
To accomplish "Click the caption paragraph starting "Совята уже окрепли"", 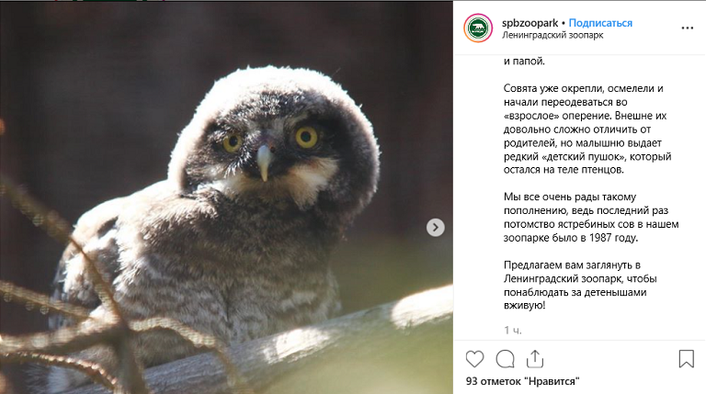I will click(x=587, y=129).
